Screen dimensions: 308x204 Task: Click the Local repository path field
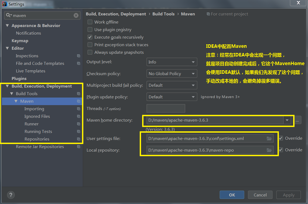coord(210,150)
